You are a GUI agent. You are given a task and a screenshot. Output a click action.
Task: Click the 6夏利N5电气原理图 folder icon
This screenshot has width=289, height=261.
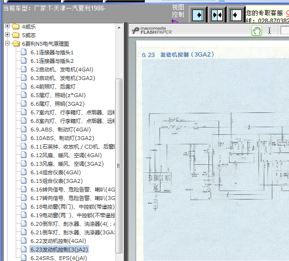coord(16,44)
